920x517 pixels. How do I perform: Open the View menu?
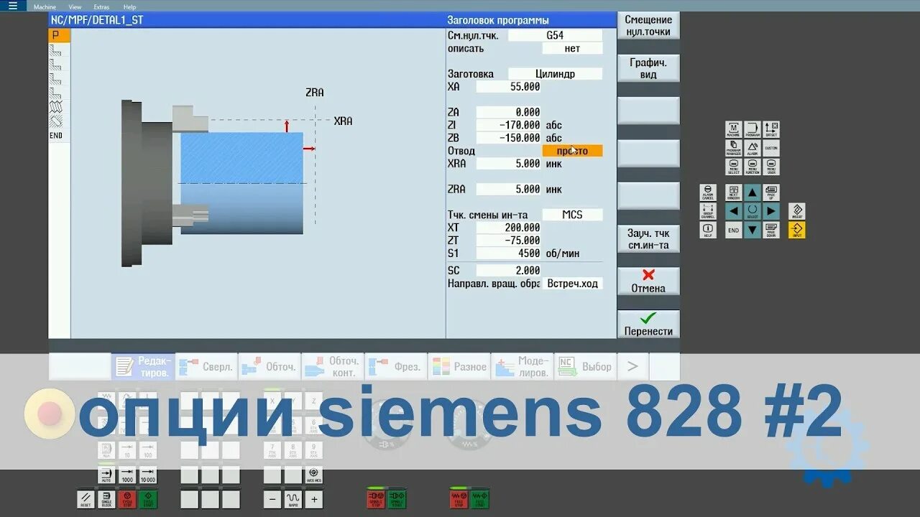(x=75, y=6)
